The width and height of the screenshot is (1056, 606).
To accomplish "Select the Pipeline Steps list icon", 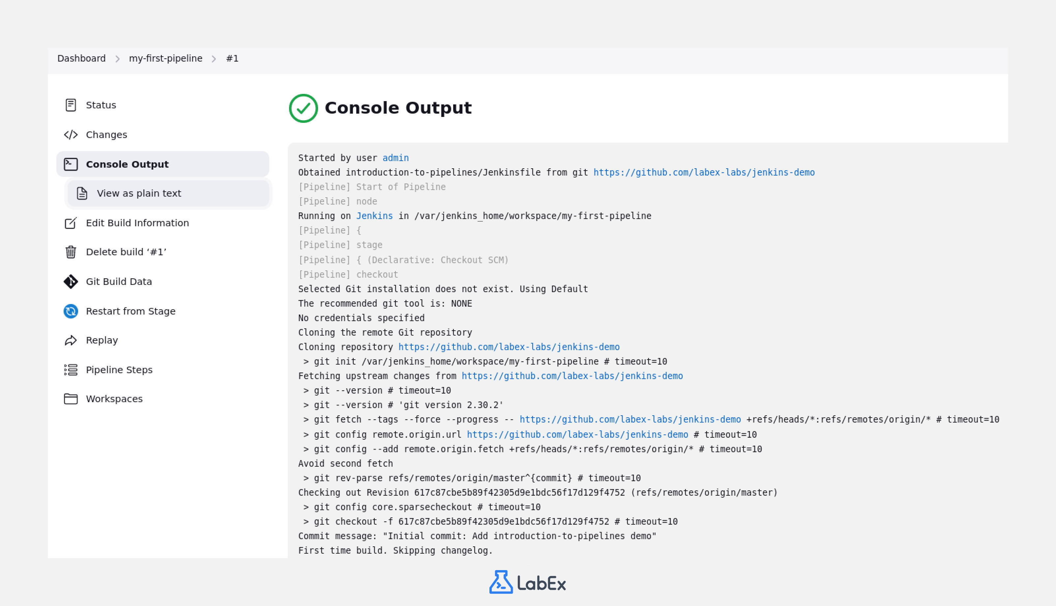I will click(71, 370).
